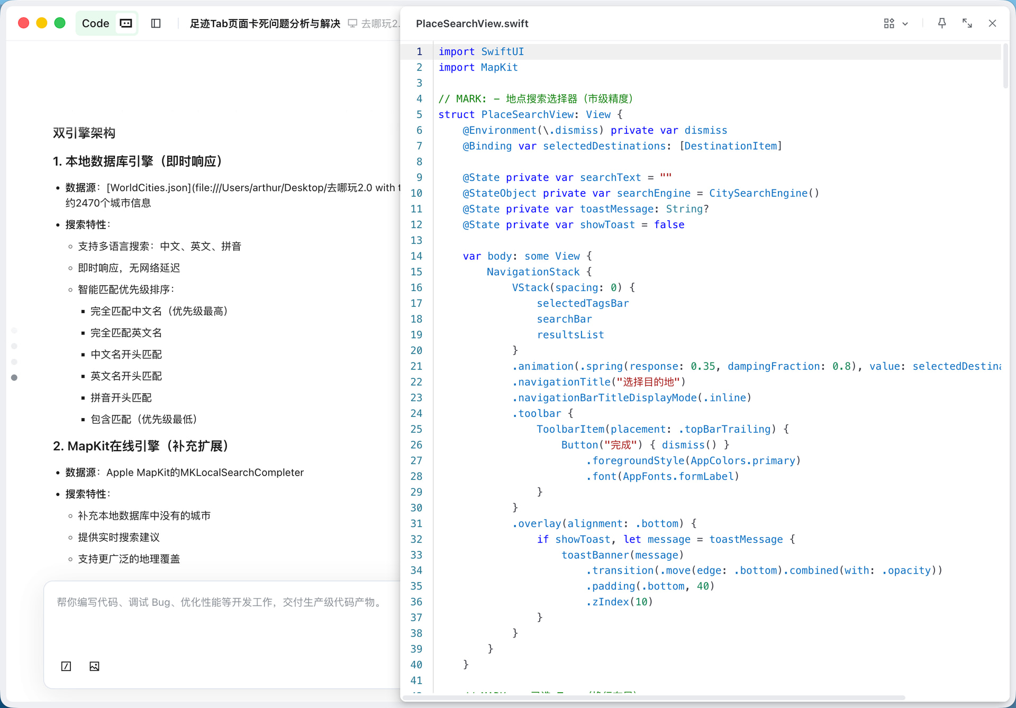
Task: Click the vertical scrollbar in code view
Action: click(1005, 66)
